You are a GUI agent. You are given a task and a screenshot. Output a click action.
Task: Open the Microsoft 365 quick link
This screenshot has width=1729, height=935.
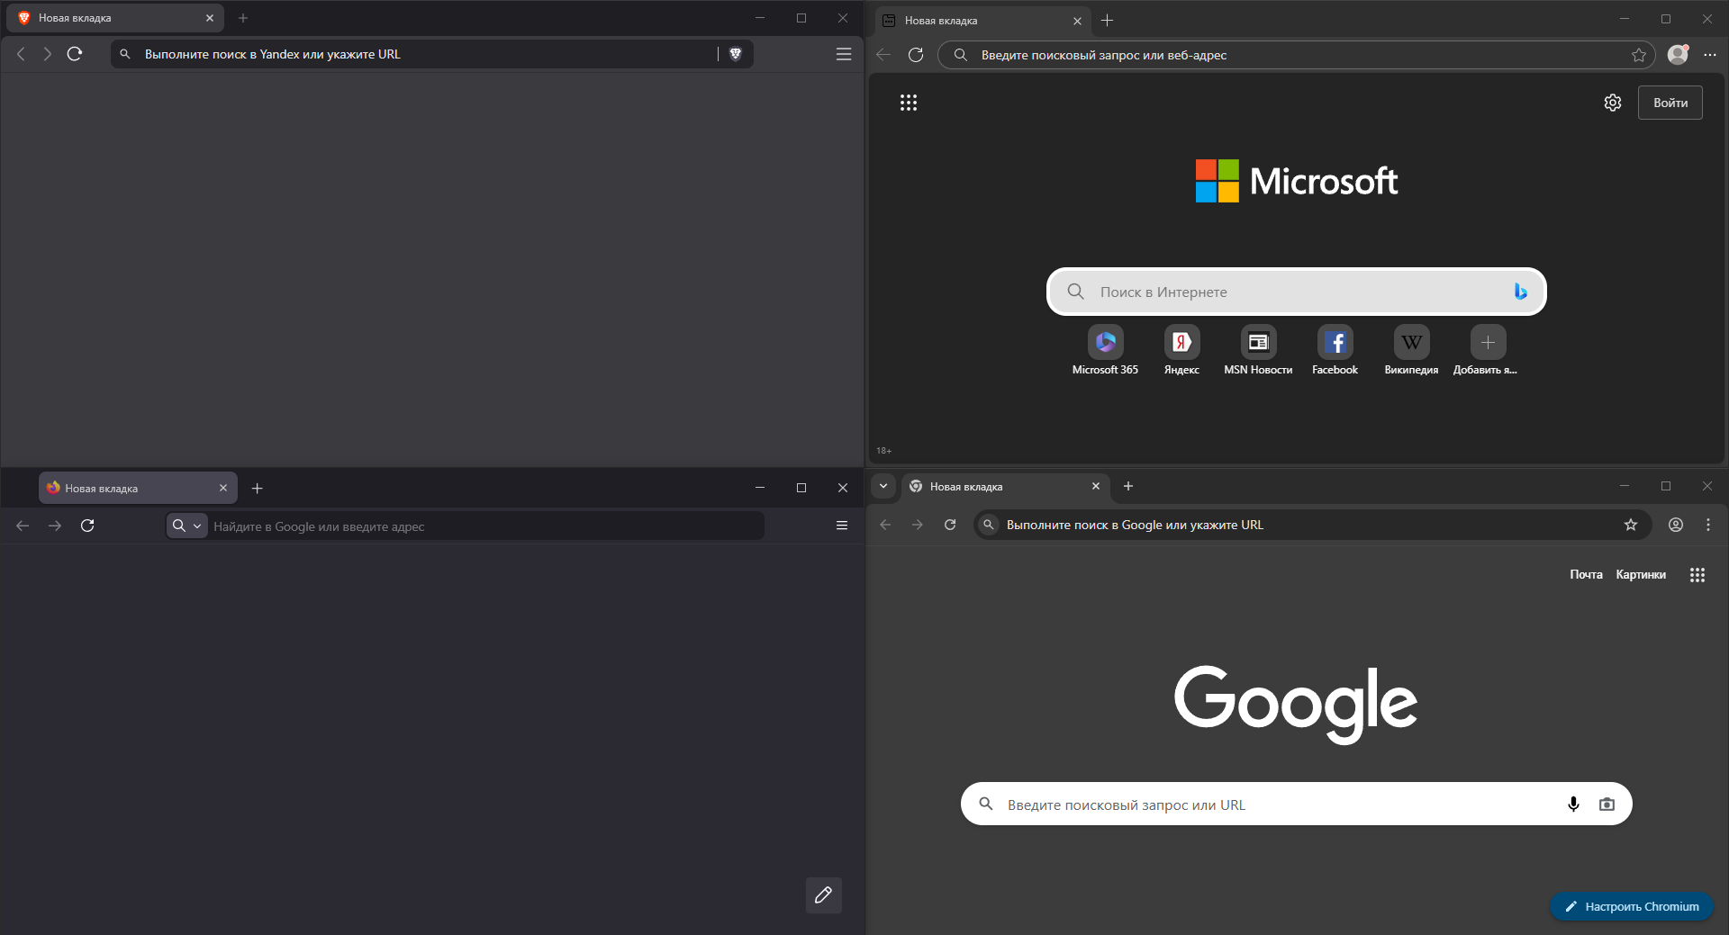click(1105, 351)
